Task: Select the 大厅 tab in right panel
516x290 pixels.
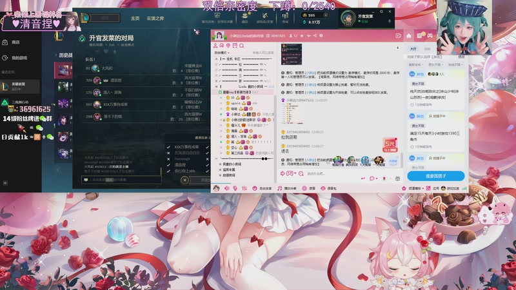Action: (x=413, y=49)
